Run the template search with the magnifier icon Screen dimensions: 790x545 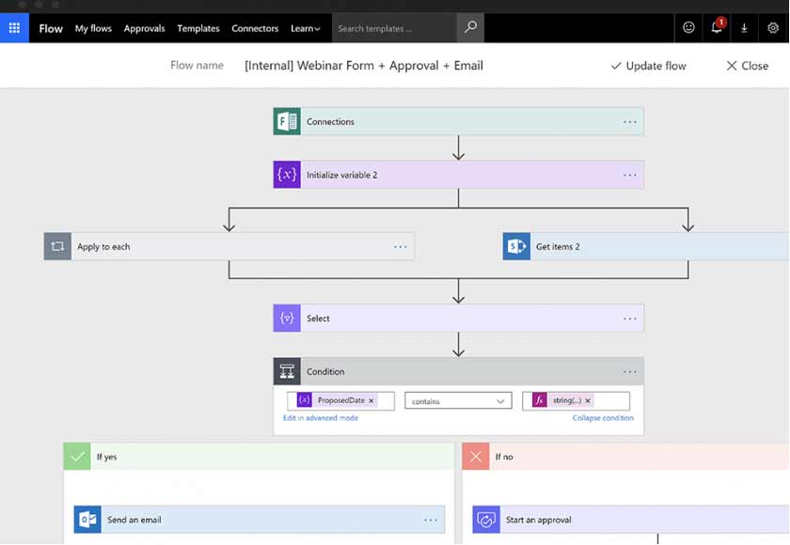pyautogui.click(x=469, y=27)
